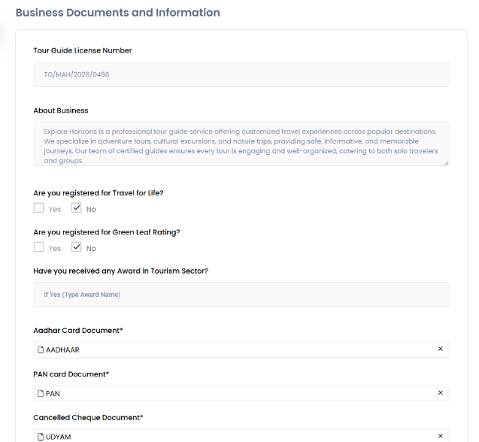Check Yes for Travel for Life
The width and height of the screenshot is (479, 442).
coord(39,208)
